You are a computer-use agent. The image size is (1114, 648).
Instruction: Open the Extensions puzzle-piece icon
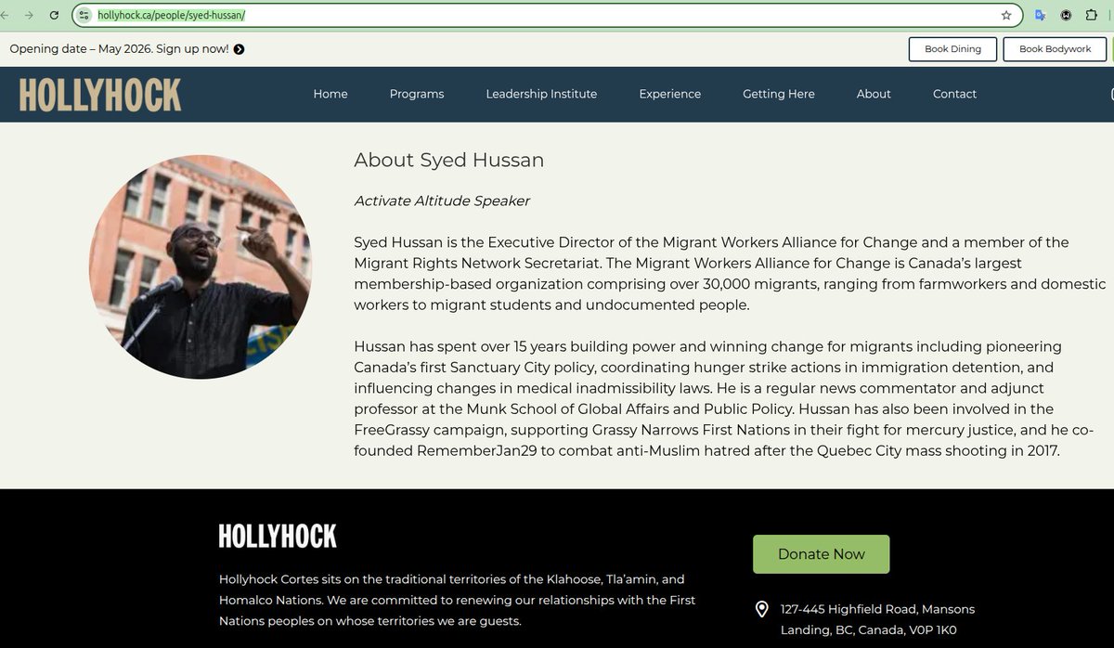tap(1092, 16)
